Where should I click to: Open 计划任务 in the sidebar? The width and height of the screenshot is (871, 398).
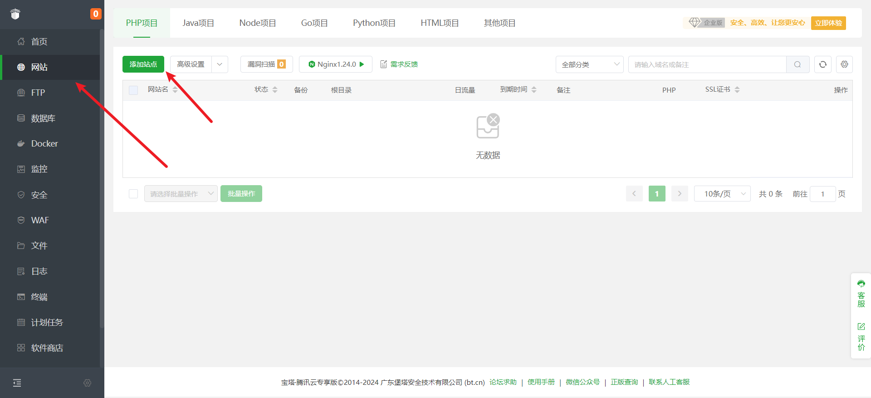50,322
